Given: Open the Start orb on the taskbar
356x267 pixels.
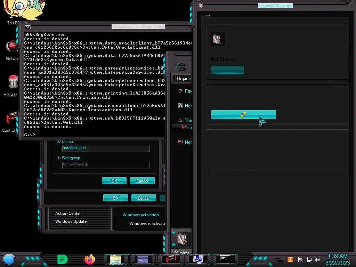Looking at the screenshot, I should coord(9,259).
